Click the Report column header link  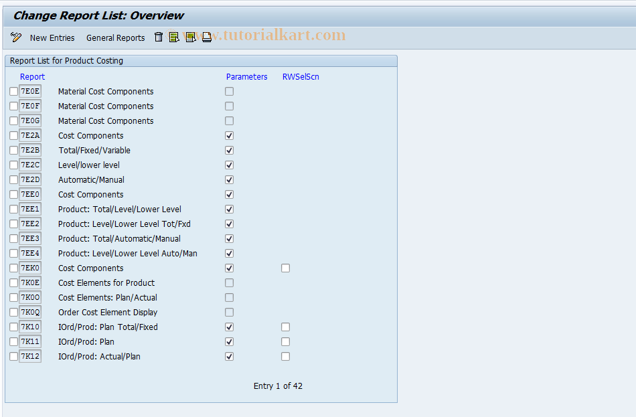click(32, 76)
